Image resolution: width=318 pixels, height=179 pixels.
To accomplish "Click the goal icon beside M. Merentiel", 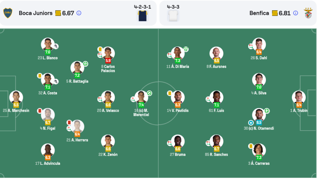I will tap(149, 93).
